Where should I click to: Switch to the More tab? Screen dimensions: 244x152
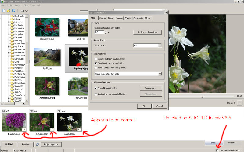point(148,18)
